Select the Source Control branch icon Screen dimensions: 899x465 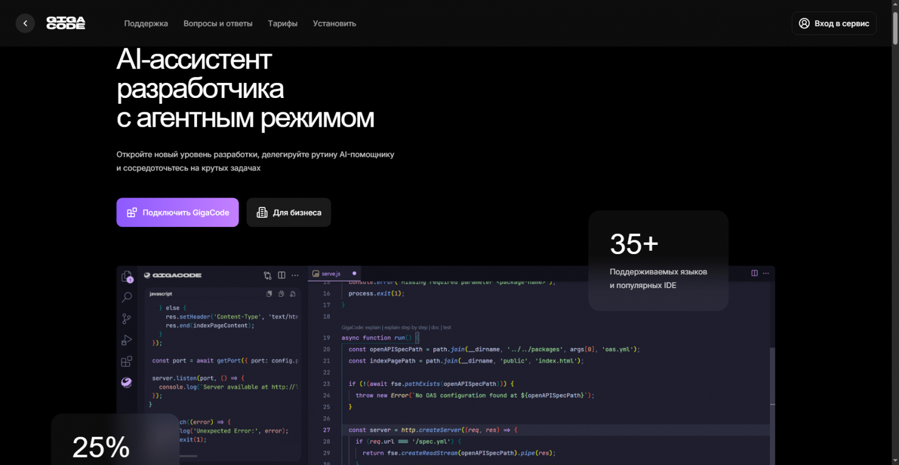click(x=127, y=318)
